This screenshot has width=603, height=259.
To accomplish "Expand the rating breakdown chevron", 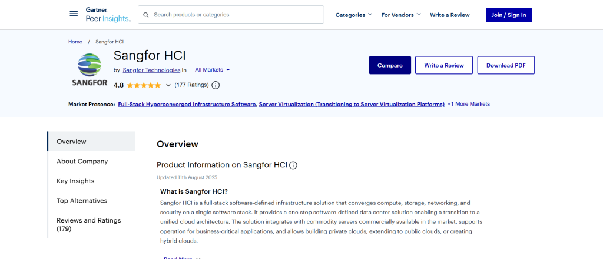I will pos(168,85).
